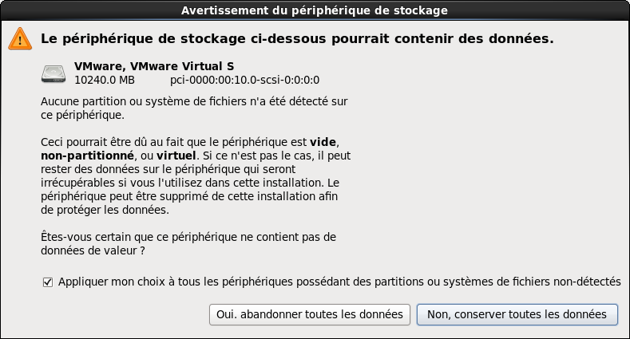Uncheck the 'Appliquer mon choix' checkbox
The width and height of the screenshot is (630, 339).
[x=47, y=282]
